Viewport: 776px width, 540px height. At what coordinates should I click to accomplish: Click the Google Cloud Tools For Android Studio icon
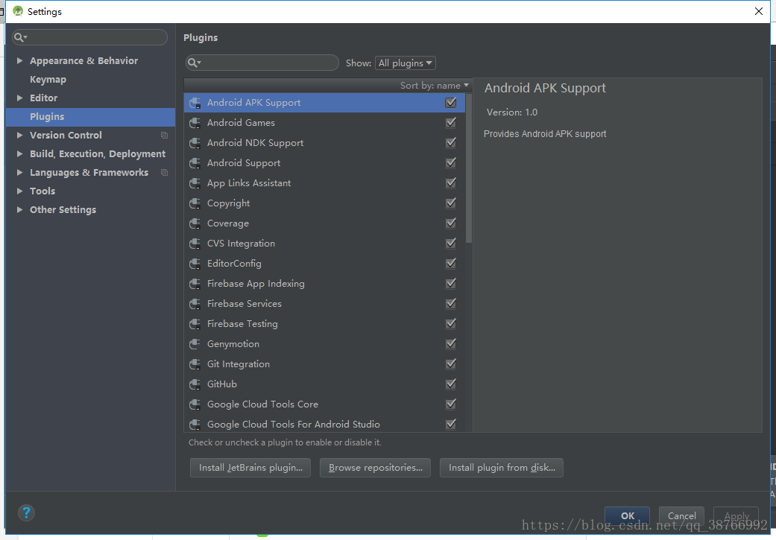tap(195, 425)
